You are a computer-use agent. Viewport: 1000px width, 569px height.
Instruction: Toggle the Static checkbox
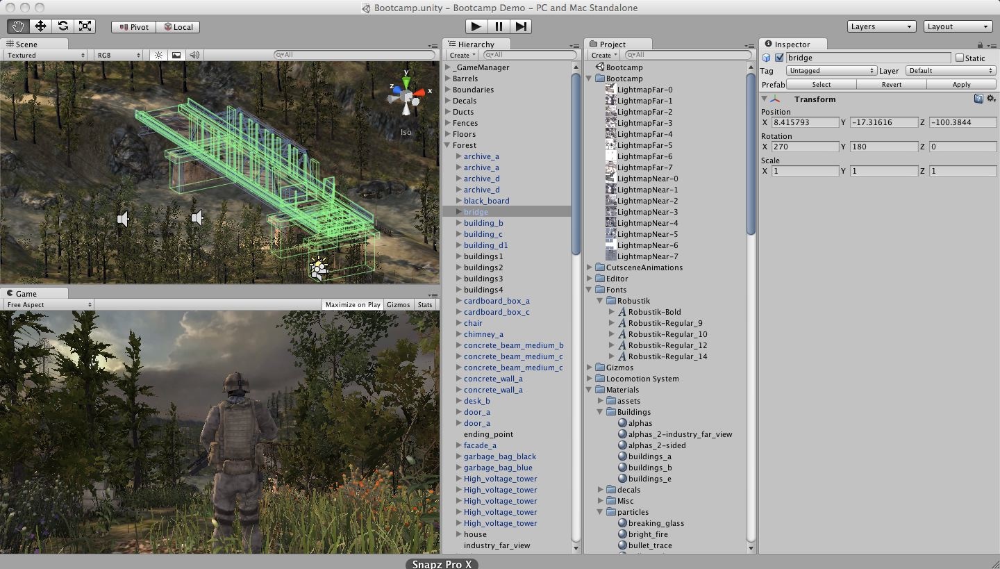click(x=960, y=58)
